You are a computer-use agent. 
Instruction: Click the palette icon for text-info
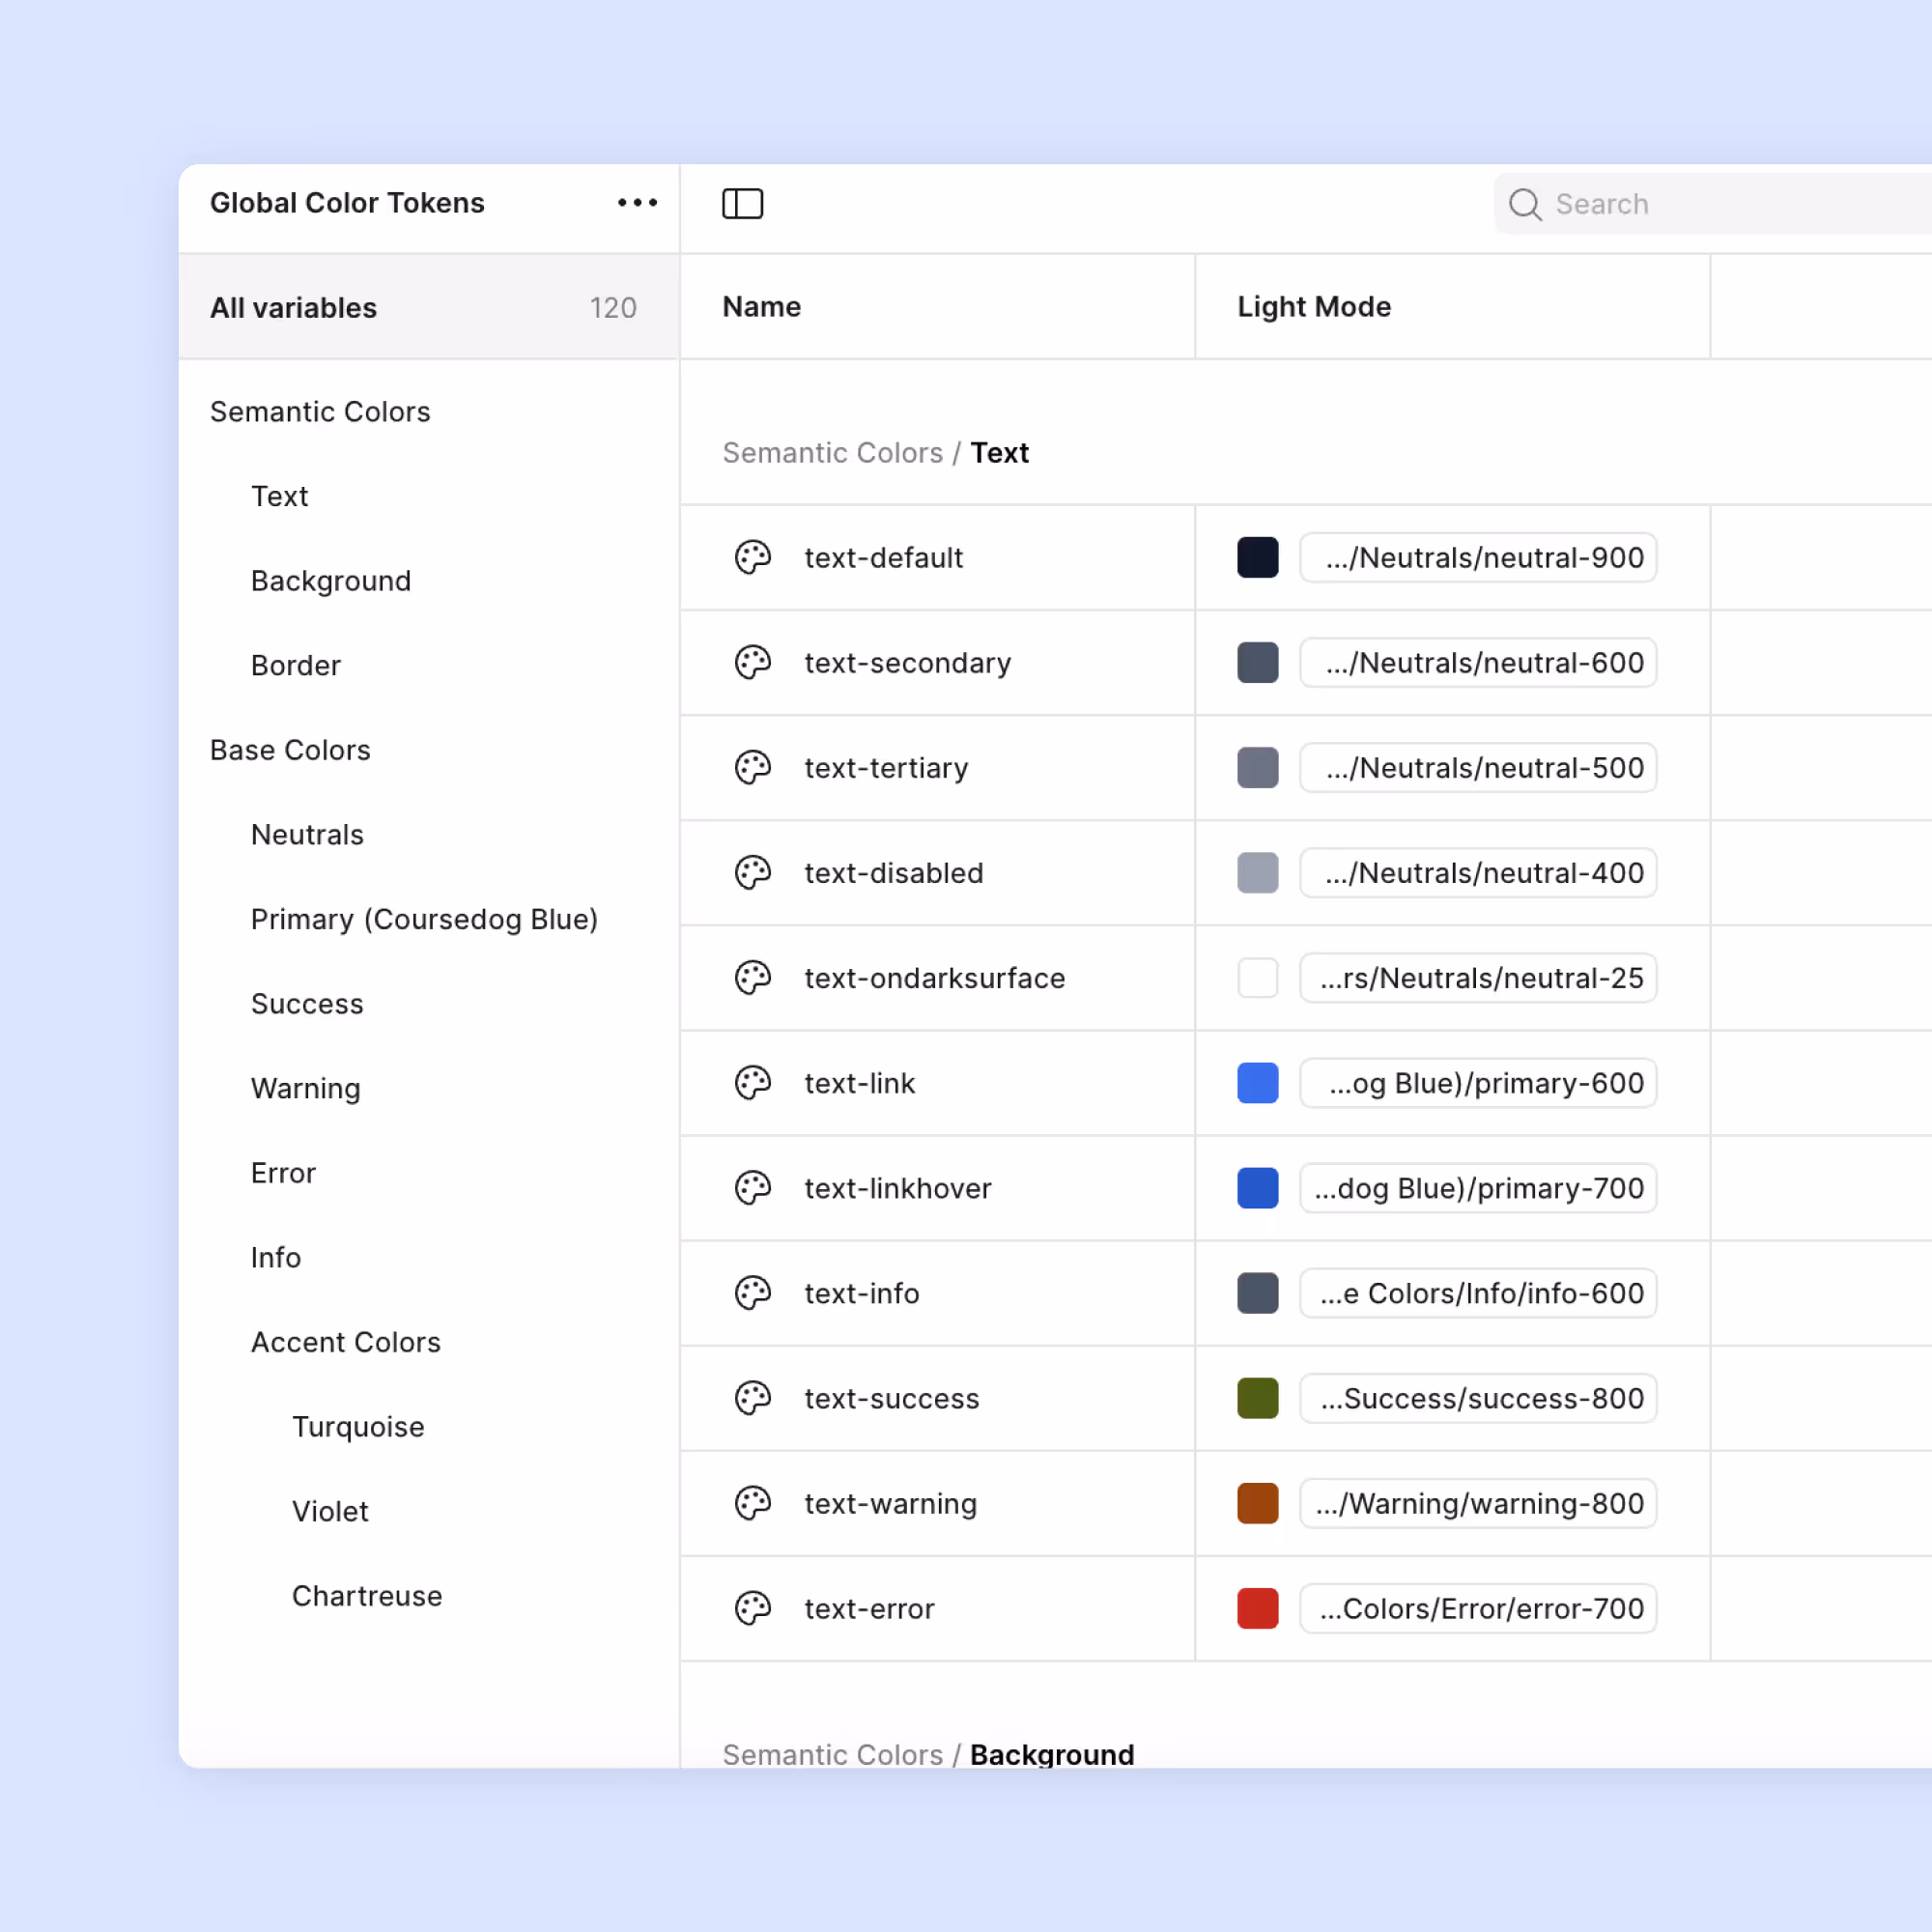click(753, 1293)
